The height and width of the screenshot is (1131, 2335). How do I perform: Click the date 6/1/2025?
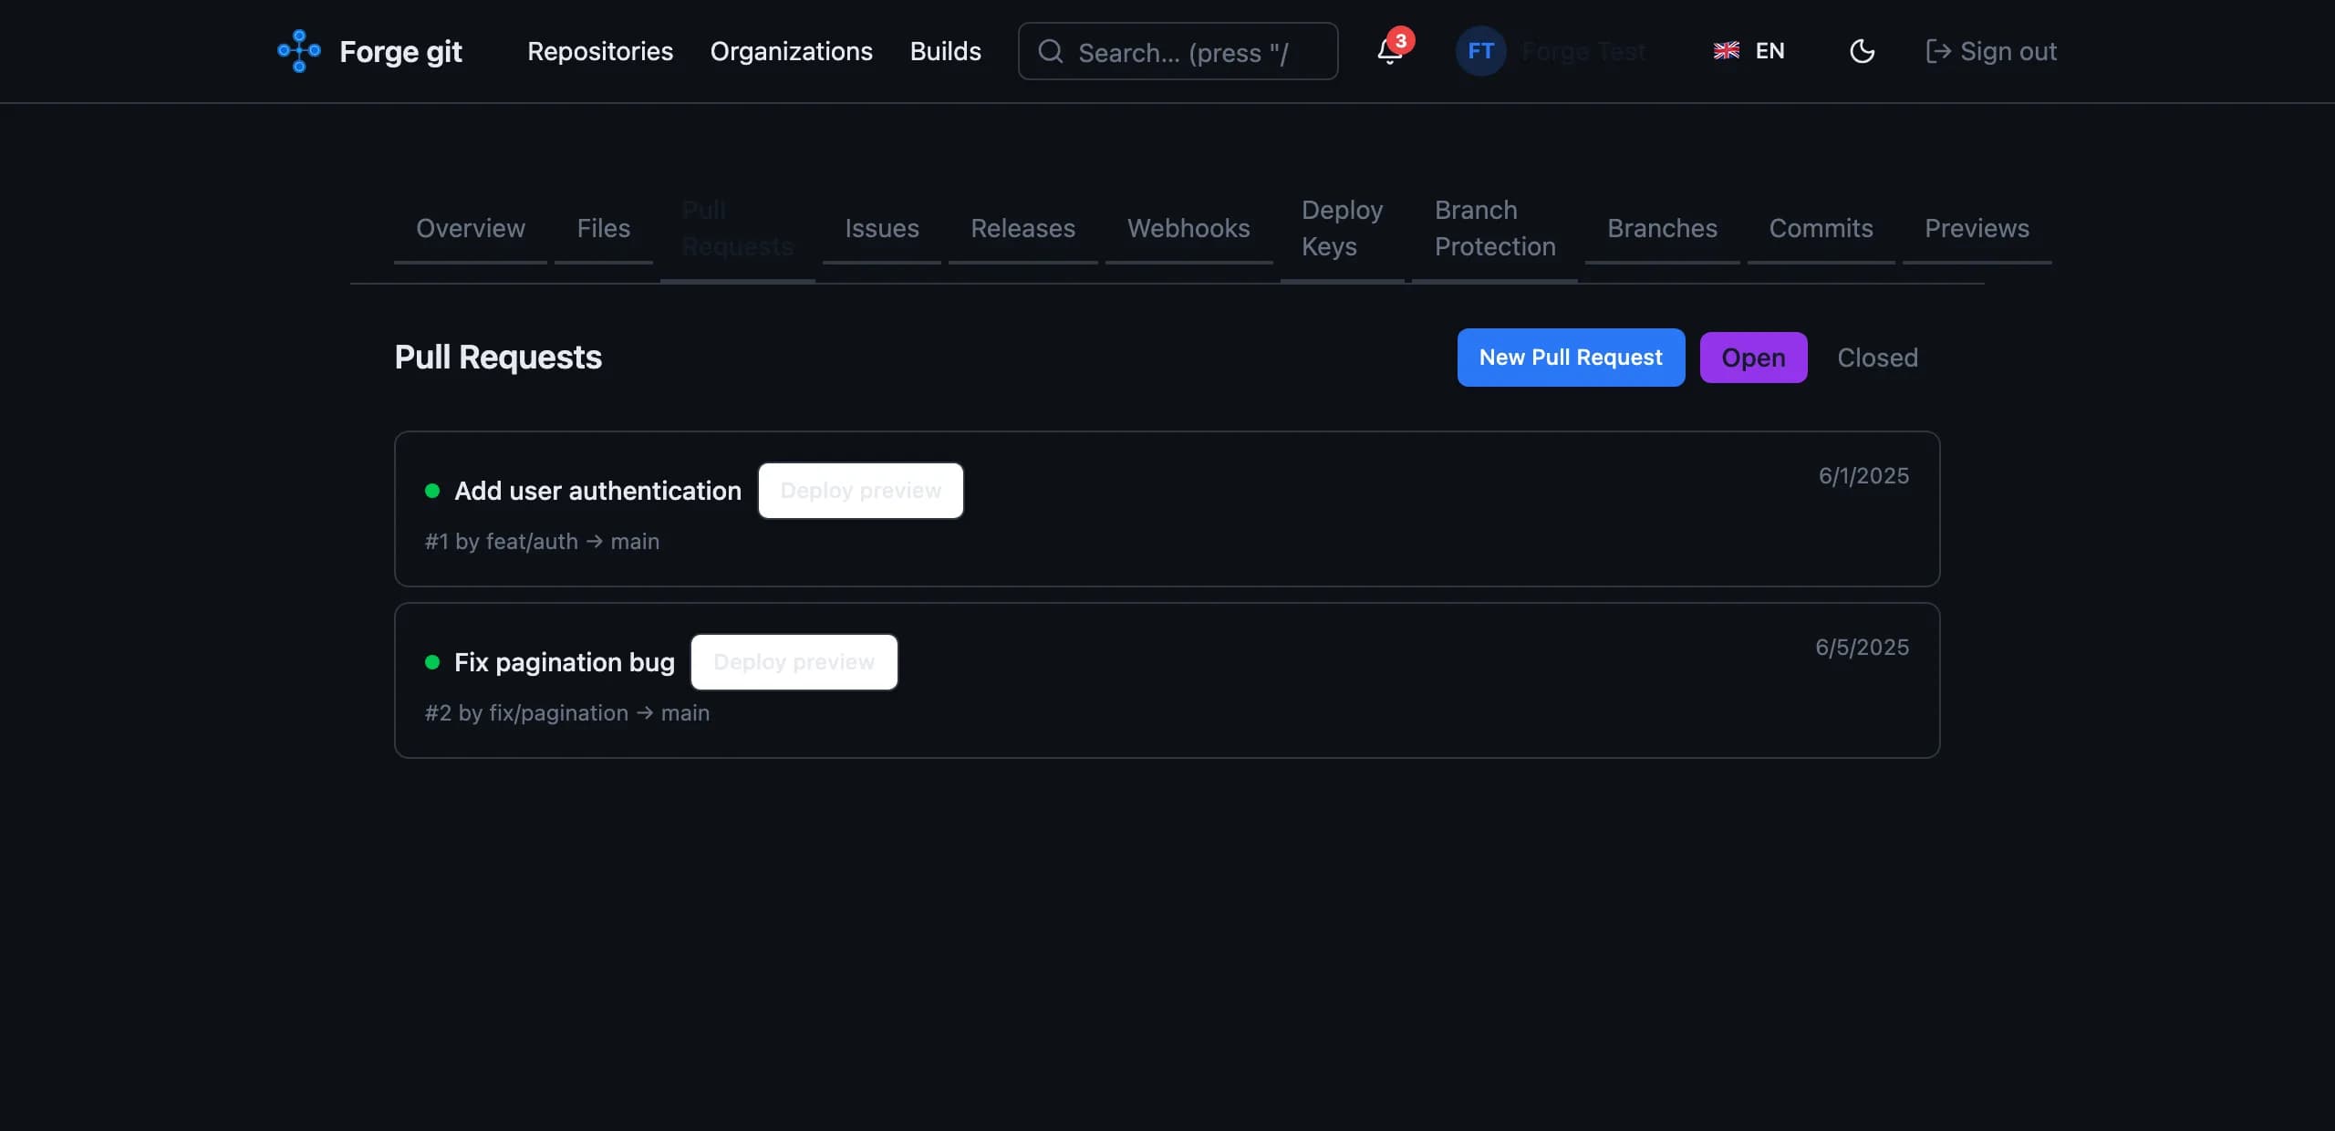click(x=1863, y=476)
